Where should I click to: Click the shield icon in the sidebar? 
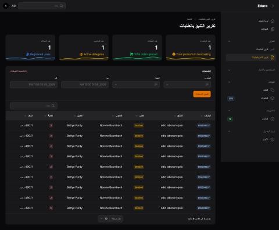(273, 140)
